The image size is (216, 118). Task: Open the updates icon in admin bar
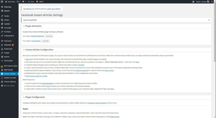tap(18, 2)
